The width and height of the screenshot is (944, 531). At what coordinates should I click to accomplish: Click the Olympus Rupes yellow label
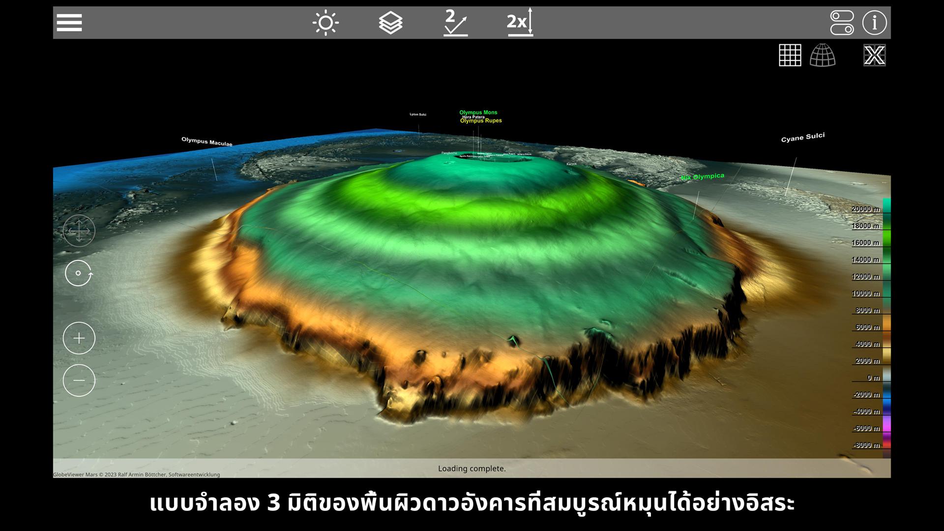pos(481,120)
